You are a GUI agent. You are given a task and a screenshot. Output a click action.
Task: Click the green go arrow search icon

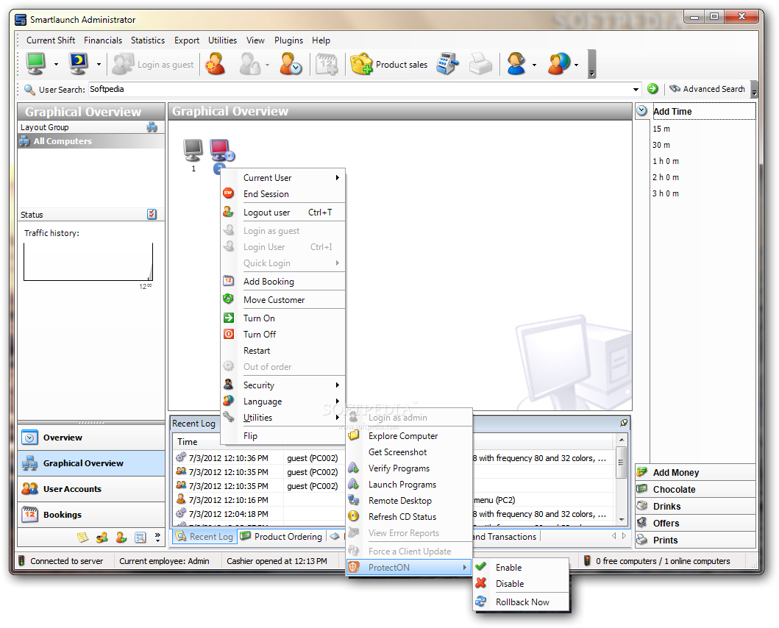[x=652, y=89]
